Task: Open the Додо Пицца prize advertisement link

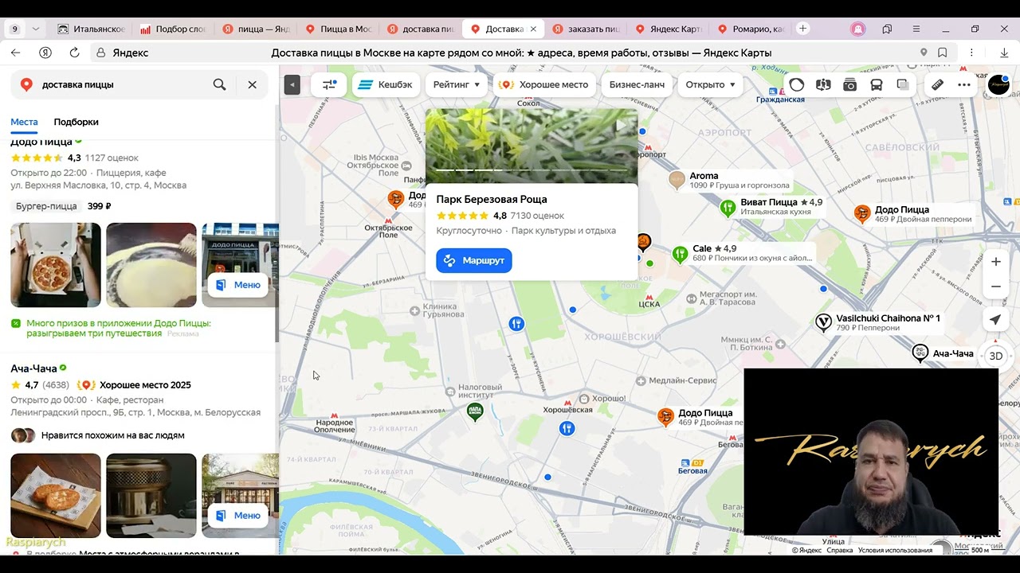Action: tap(119, 328)
